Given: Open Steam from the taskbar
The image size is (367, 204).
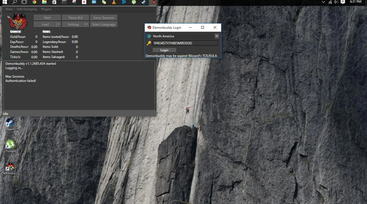Looking at the screenshot, I should tap(144, 2).
